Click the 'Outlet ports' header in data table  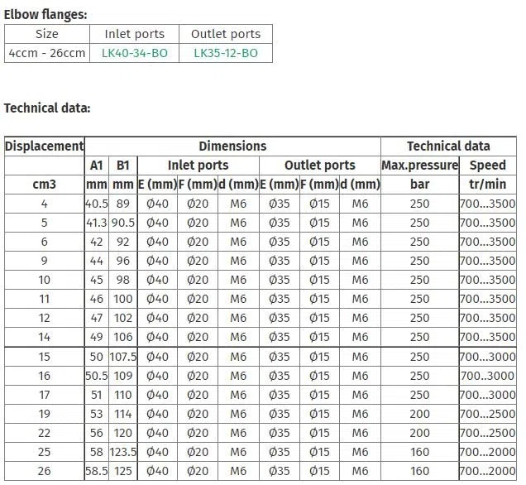[320, 166]
